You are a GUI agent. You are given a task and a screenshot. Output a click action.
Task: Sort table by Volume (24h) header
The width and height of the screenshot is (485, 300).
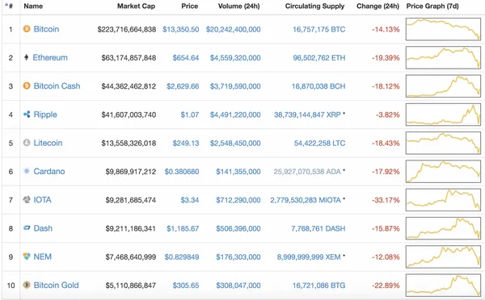pyautogui.click(x=238, y=6)
